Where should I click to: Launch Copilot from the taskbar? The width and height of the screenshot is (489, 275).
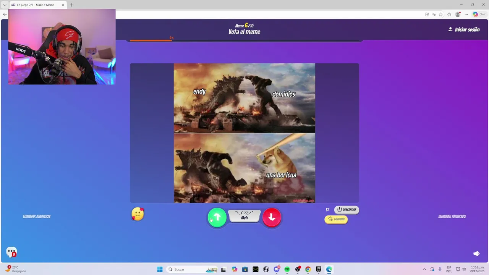click(234, 269)
